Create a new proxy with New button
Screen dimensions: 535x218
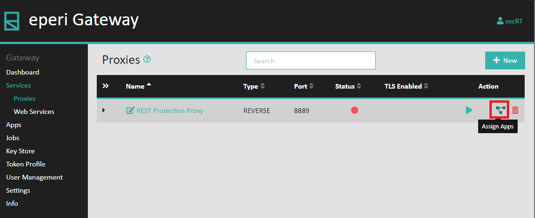click(505, 60)
